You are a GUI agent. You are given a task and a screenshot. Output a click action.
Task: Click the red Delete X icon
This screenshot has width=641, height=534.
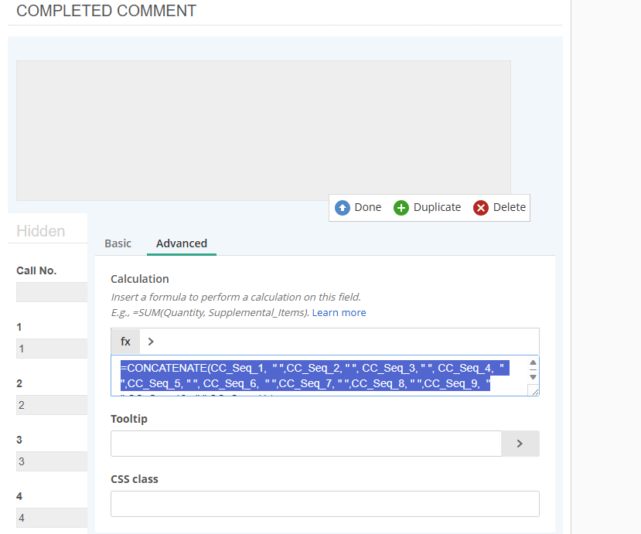tap(481, 208)
